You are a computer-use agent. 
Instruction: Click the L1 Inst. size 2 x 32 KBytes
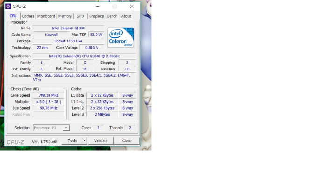[102, 102]
